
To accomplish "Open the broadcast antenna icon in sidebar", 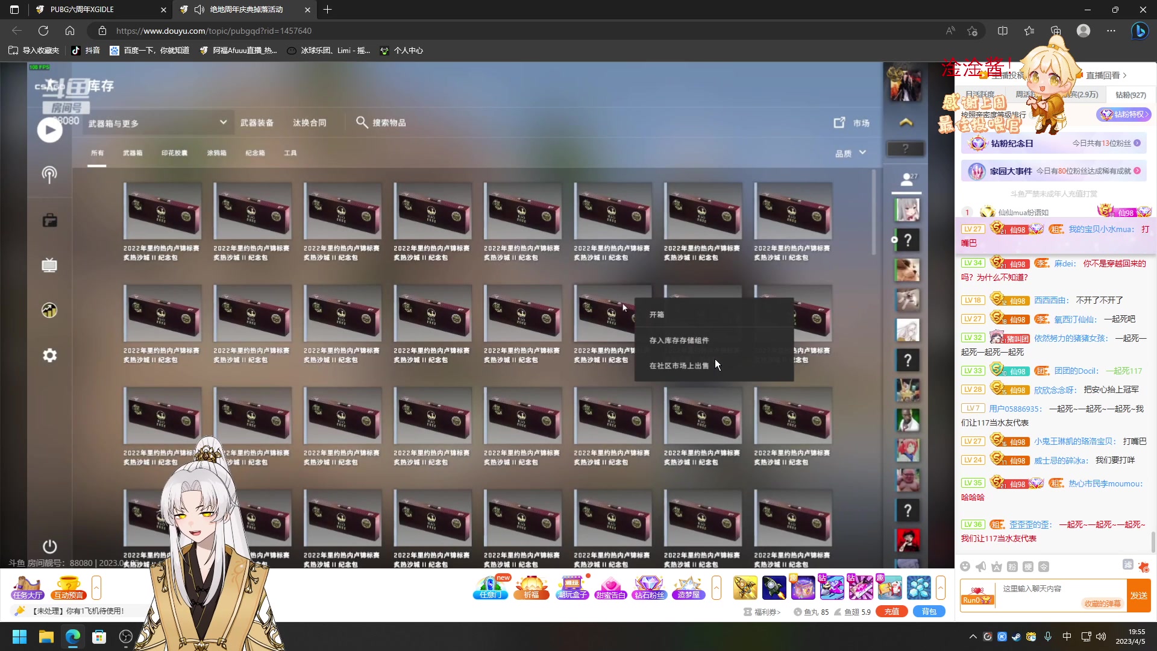I will (49, 175).
